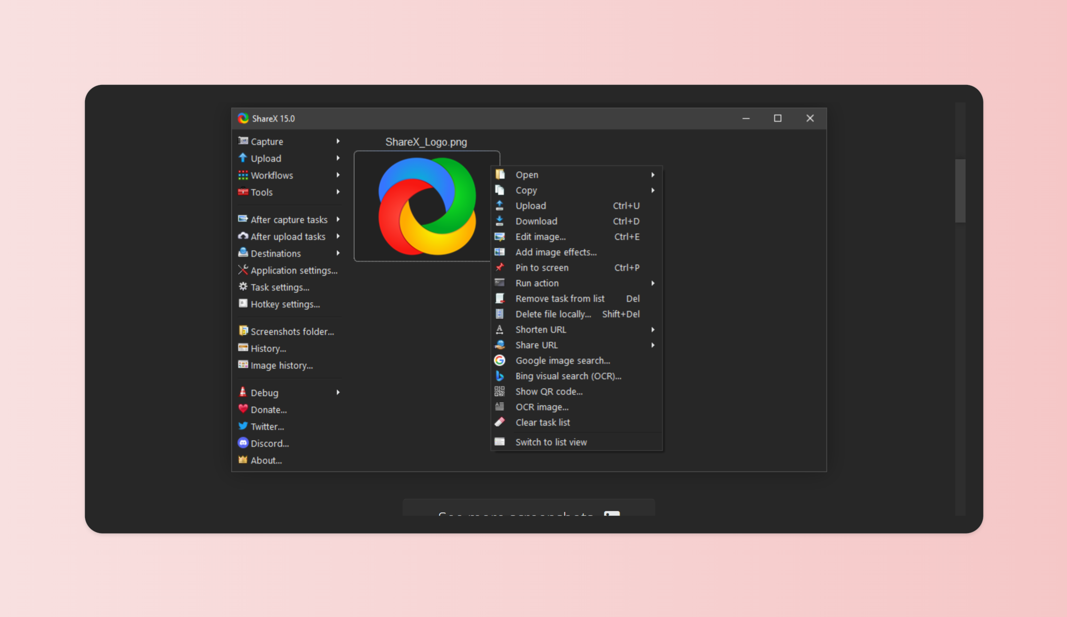Expand the Copy submenu arrow in context menu

[x=653, y=190]
